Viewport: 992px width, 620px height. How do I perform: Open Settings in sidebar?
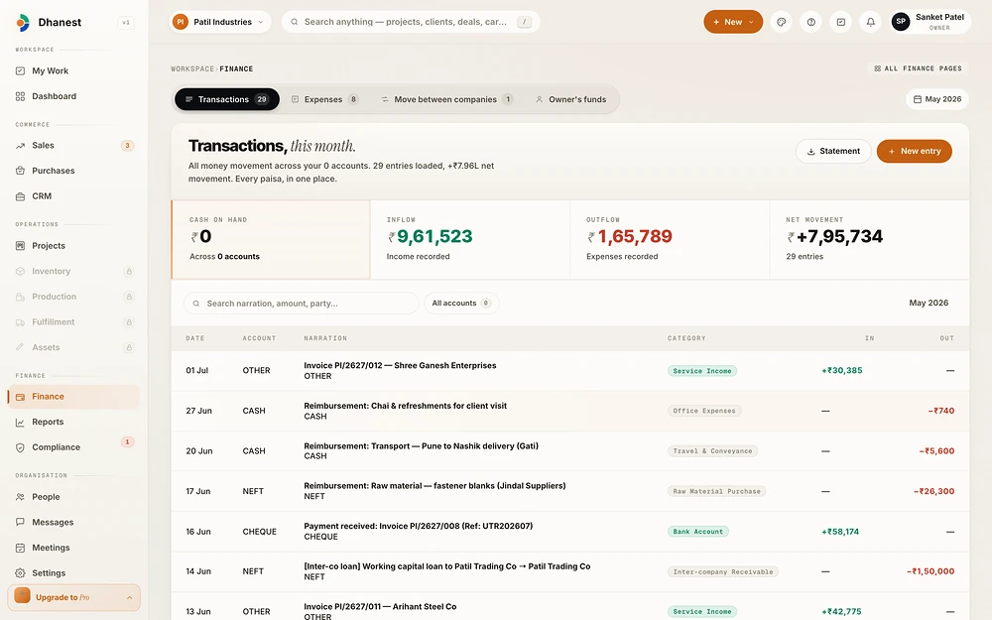(x=73, y=572)
